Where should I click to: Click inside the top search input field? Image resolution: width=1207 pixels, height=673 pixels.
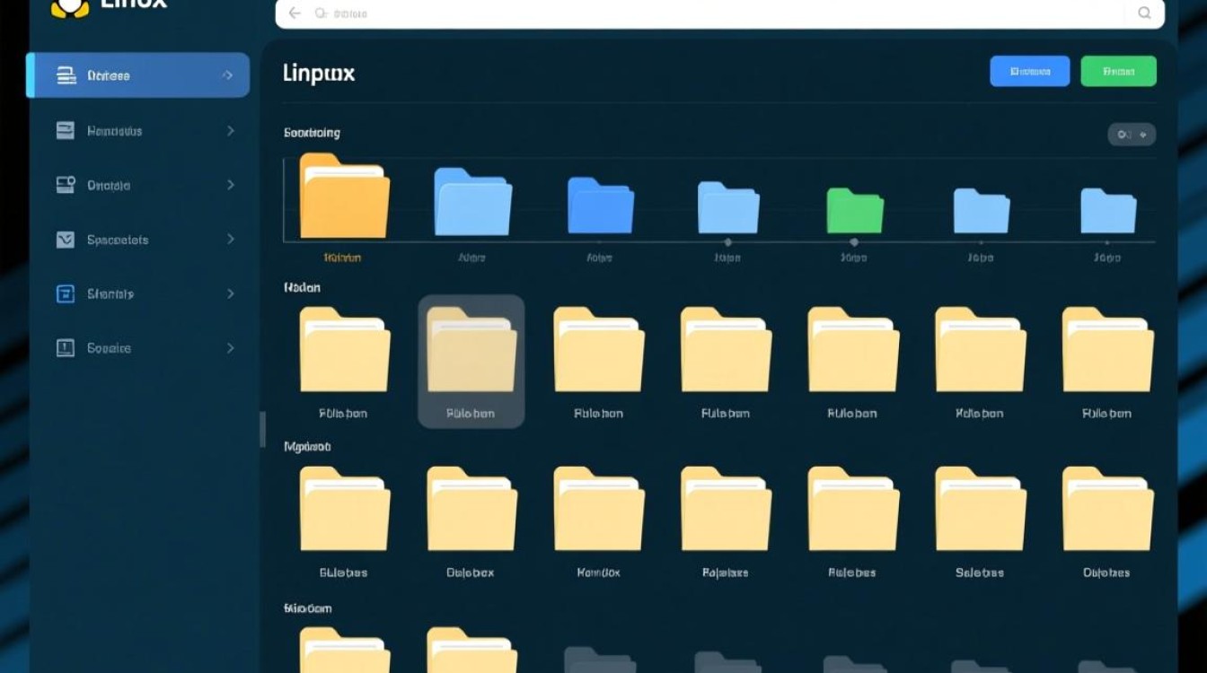(x=629, y=13)
